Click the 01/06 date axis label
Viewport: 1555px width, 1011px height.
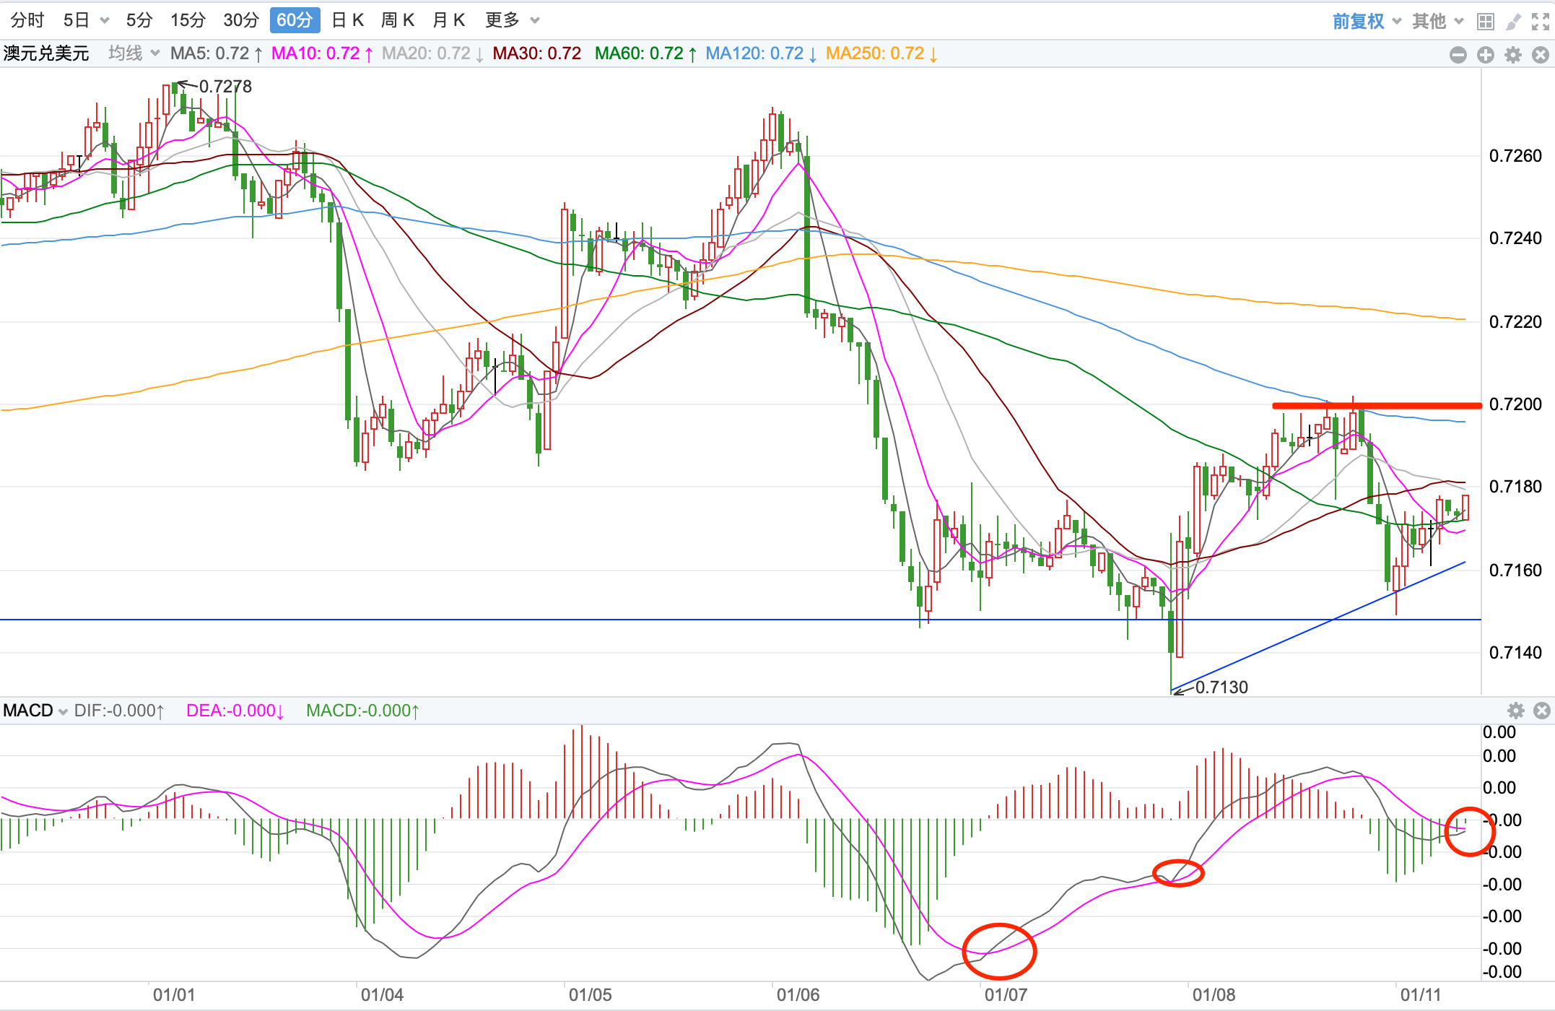[798, 995]
